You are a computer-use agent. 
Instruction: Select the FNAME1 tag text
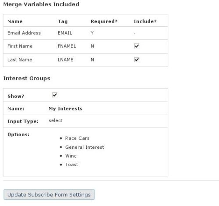click(x=67, y=46)
